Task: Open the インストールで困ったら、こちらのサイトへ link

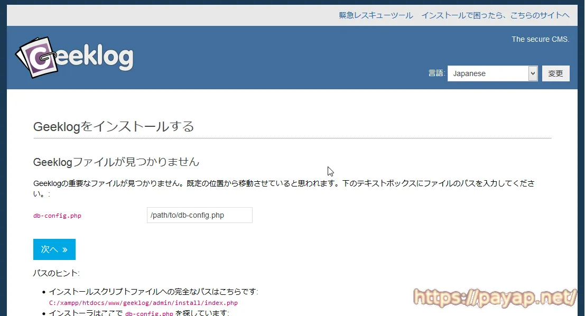Action: [495, 15]
